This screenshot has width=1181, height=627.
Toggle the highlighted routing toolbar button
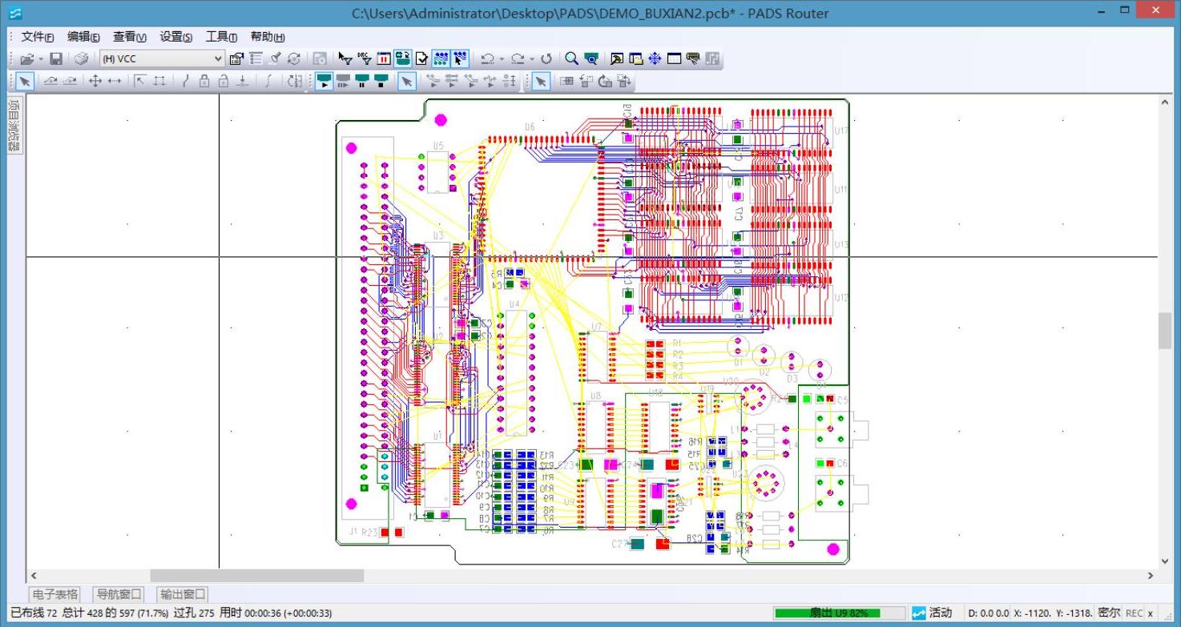pos(403,58)
